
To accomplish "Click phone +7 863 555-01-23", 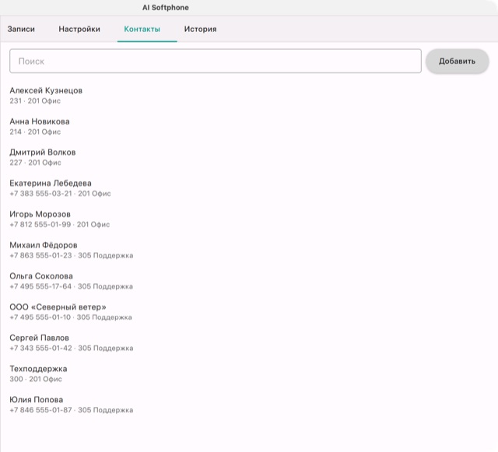I will [x=40, y=255].
